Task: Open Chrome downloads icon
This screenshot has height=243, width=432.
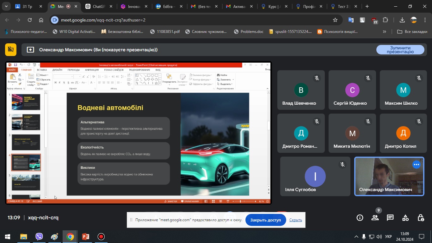Action: 402,20
